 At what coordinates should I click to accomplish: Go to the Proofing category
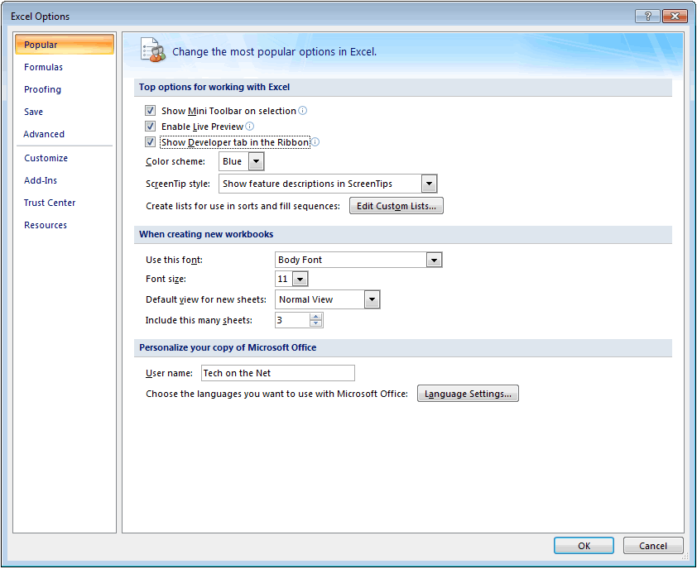click(x=43, y=89)
